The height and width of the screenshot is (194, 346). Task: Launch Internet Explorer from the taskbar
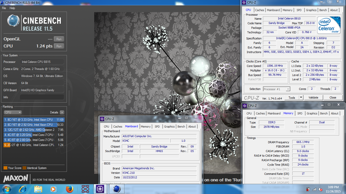click(x=23, y=189)
